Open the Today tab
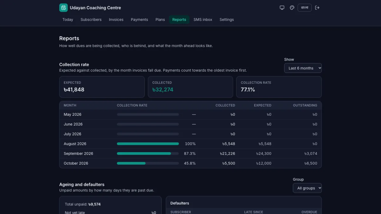 68,20
